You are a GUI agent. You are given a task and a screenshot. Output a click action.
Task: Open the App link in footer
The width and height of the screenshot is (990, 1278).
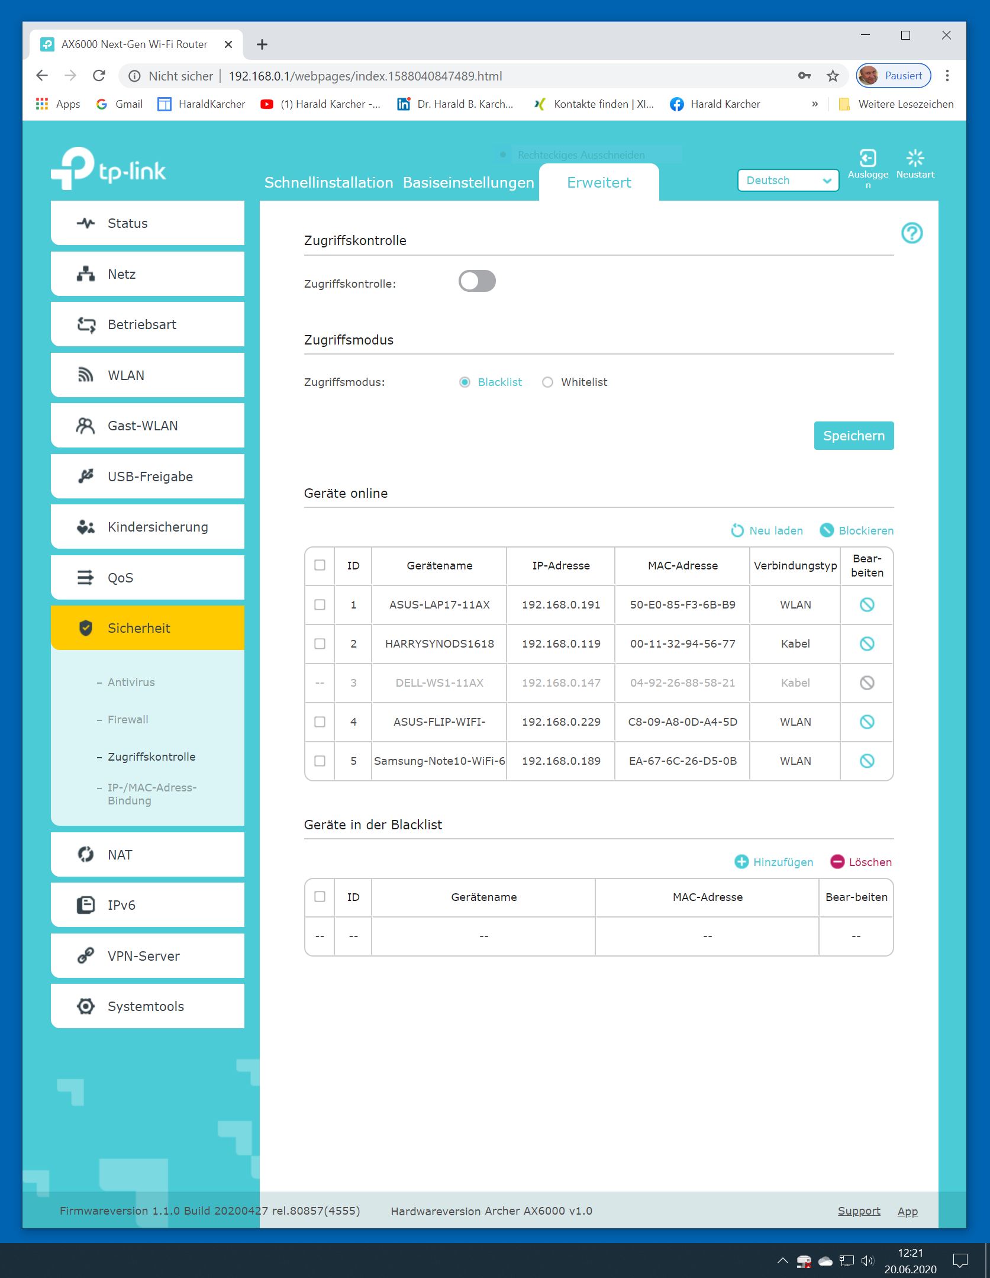(907, 1211)
